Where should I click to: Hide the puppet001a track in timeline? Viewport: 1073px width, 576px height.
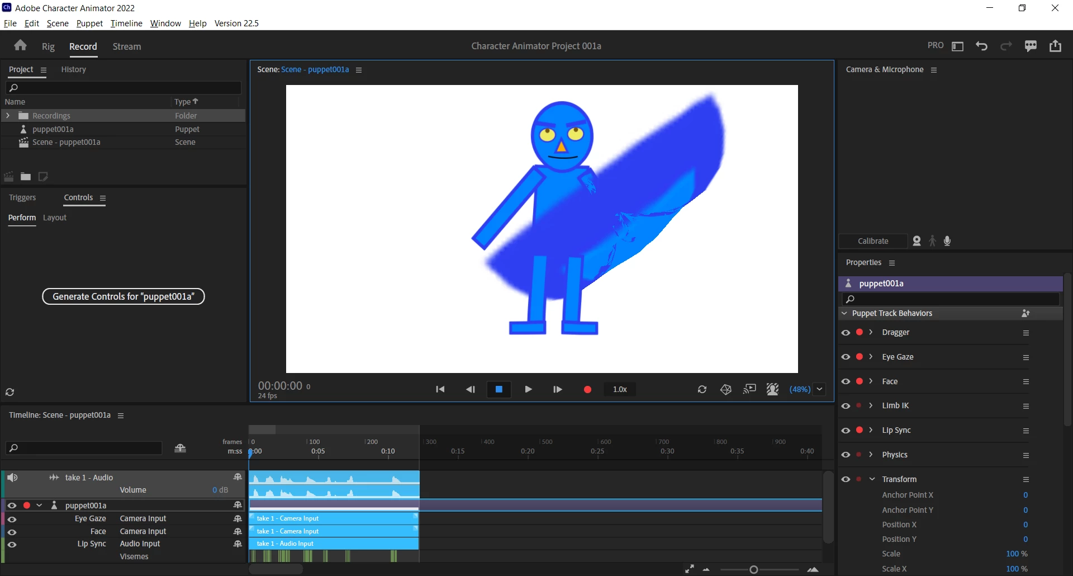point(12,506)
